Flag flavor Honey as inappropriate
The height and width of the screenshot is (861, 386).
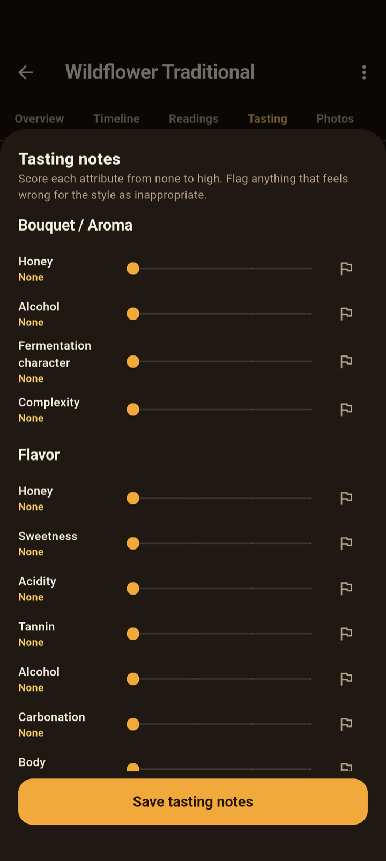pyautogui.click(x=346, y=499)
